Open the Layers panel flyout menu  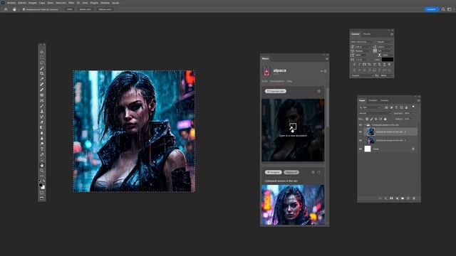pos(418,100)
